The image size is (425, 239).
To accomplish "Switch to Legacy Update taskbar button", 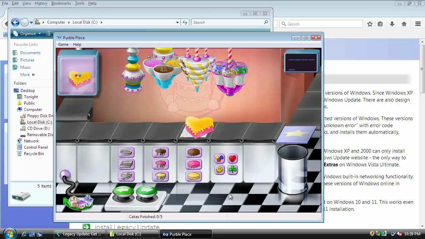I will pos(79,234).
